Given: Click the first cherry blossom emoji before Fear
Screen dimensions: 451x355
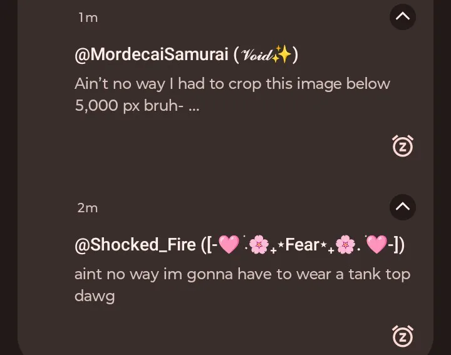Looking at the screenshot, I should pos(258,245).
